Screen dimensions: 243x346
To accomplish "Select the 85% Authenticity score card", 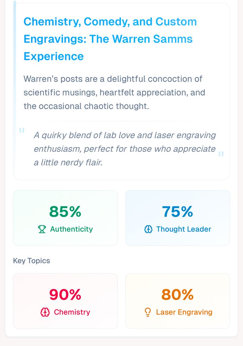I will 65,218.
